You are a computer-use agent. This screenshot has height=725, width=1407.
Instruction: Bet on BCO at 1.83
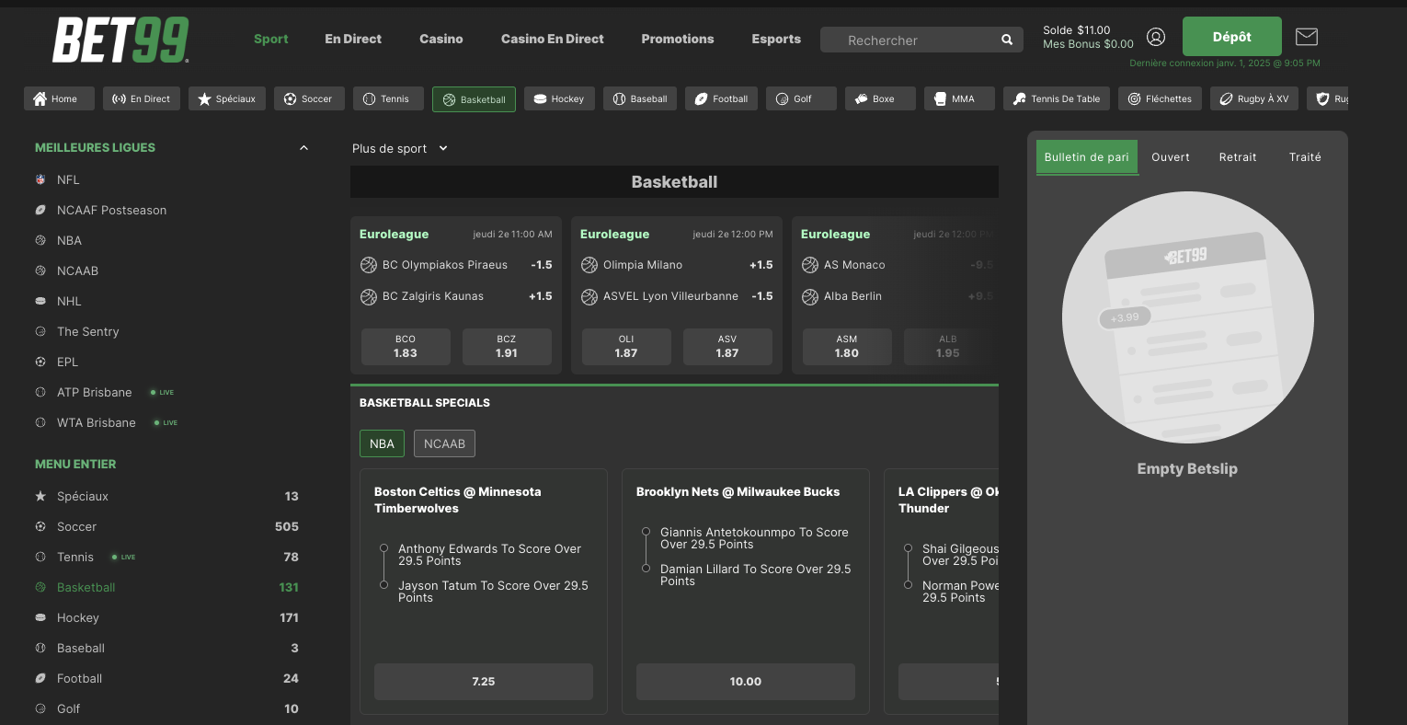coord(406,347)
